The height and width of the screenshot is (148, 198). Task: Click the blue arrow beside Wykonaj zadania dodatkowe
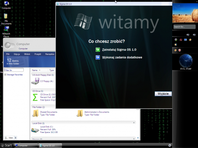point(98,57)
